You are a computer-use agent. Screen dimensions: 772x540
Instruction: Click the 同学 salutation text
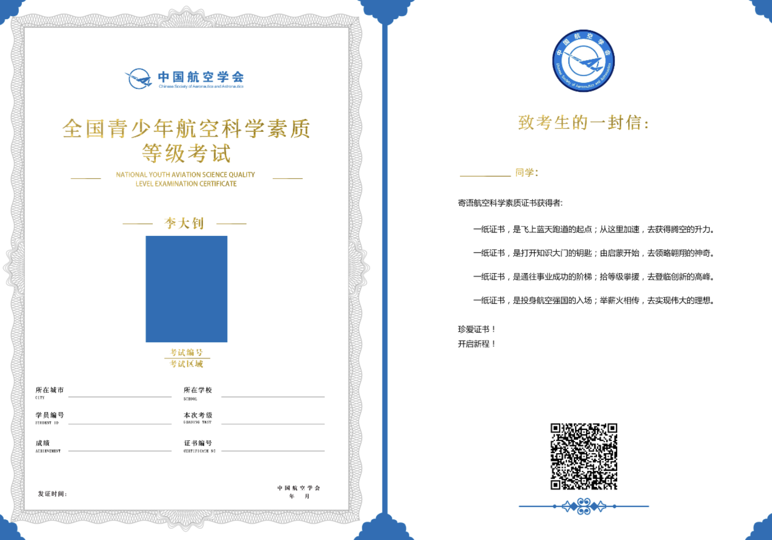pyautogui.click(x=527, y=172)
